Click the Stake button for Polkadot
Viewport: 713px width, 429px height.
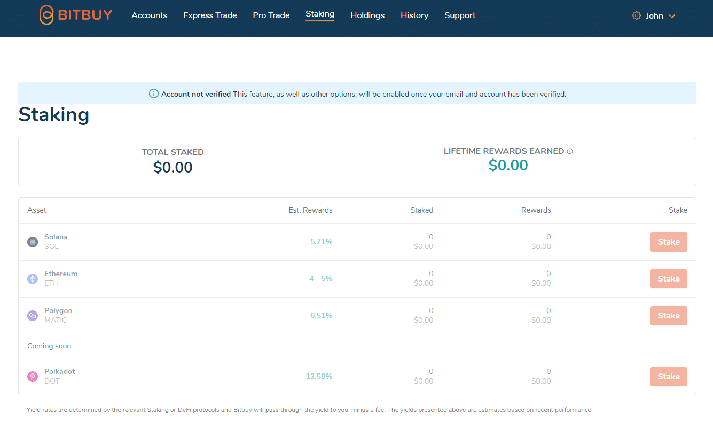click(669, 377)
